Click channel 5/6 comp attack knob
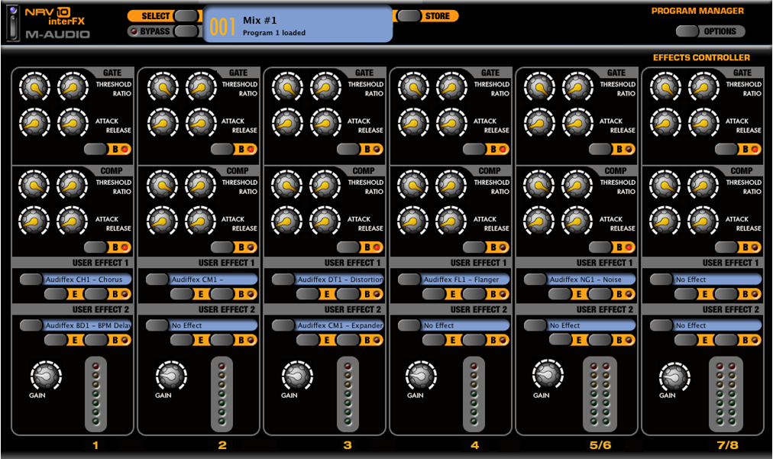Image resolution: width=773 pixels, height=459 pixels. tap(539, 221)
